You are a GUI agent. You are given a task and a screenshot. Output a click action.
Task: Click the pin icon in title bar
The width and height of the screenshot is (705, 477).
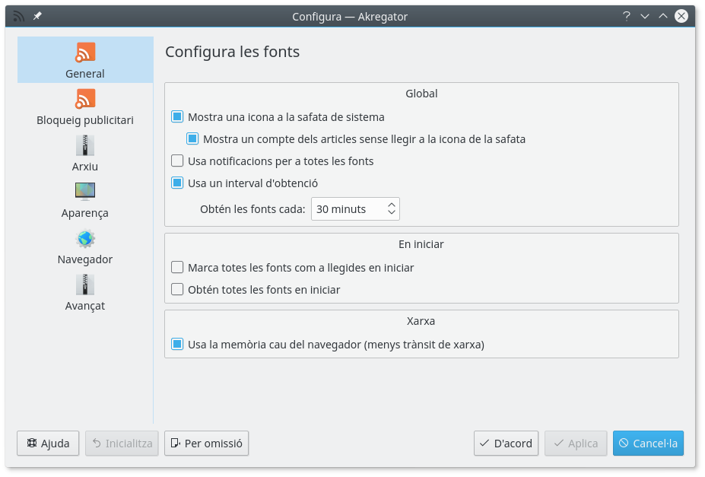point(37,16)
